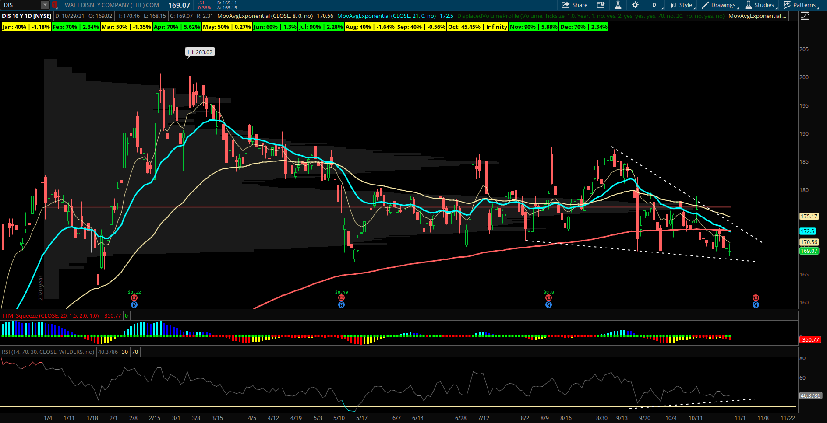
Task: Open the symbol selector dropdown arrow
Action: click(46, 5)
